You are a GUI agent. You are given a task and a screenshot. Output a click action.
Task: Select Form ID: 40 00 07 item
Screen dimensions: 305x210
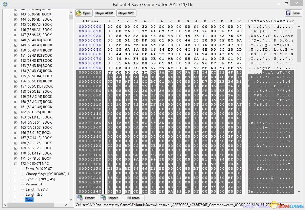click(x=39, y=169)
